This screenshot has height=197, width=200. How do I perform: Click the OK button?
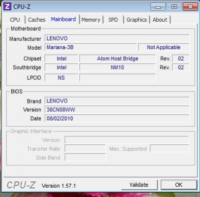179,185
